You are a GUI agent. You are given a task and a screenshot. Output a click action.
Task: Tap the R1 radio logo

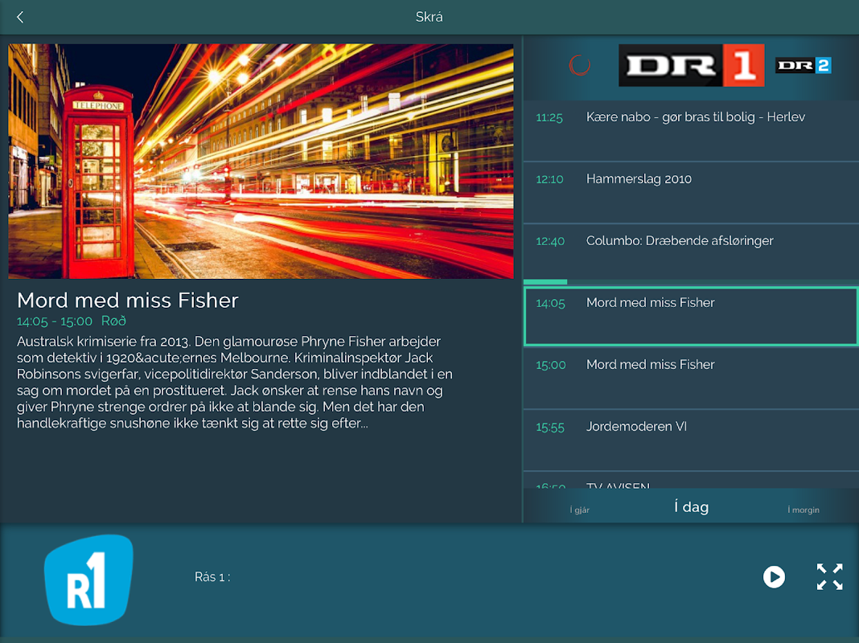tap(88, 580)
